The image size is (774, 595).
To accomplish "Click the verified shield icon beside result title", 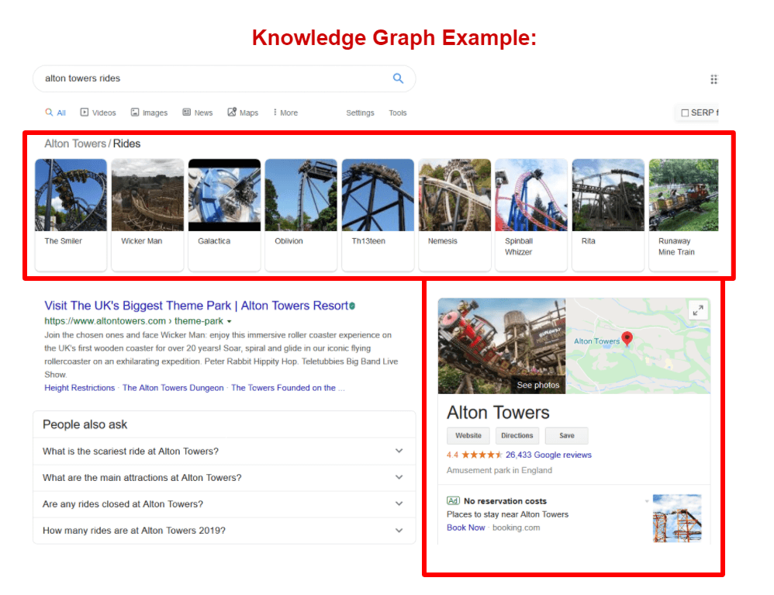I will [x=352, y=306].
